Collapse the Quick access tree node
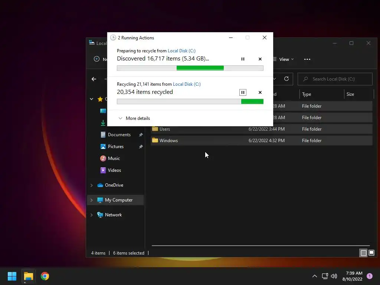 coord(91,99)
